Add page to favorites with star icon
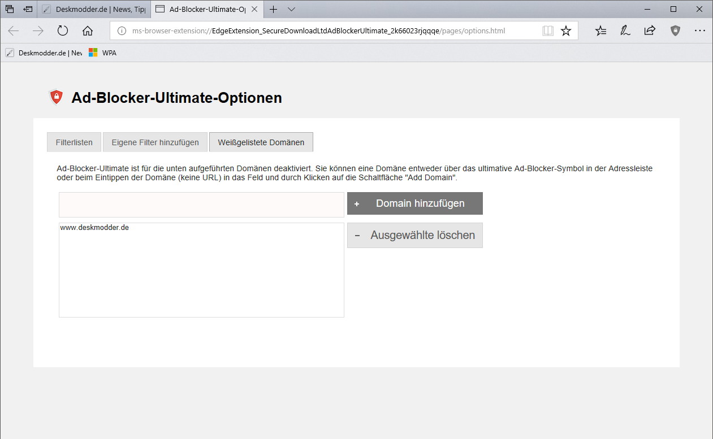This screenshot has height=439, width=713. click(x=565, y=31)
